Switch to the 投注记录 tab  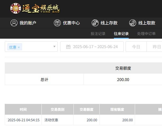point(98,34)
